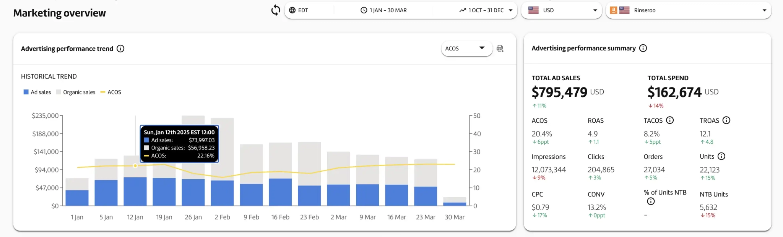Open the Rinseroo account selector dropdown

point(688,10)
